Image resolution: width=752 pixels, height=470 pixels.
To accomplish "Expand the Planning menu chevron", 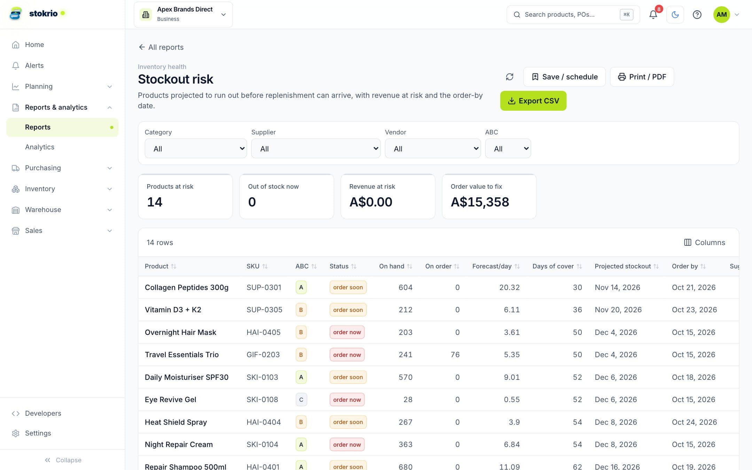I will [x=110, y=86].
